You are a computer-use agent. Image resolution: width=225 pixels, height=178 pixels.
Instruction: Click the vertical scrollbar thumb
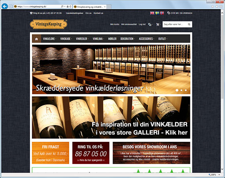point(222,57)
